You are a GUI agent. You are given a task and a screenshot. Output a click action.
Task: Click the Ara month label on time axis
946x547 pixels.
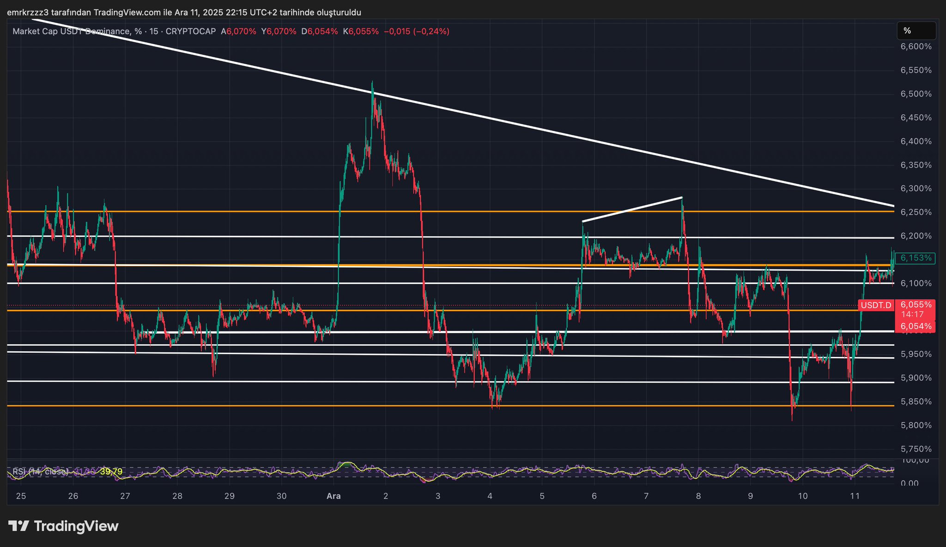point(334,496)
